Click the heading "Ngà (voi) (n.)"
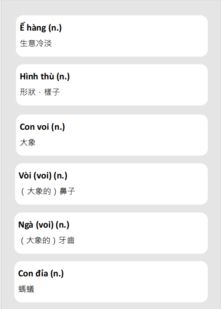 click(x=43, y=225)
